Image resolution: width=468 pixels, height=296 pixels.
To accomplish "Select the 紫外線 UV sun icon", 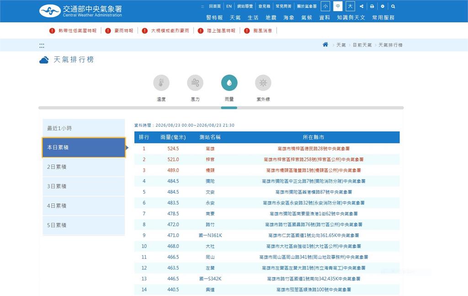I will tap(263, 83).
